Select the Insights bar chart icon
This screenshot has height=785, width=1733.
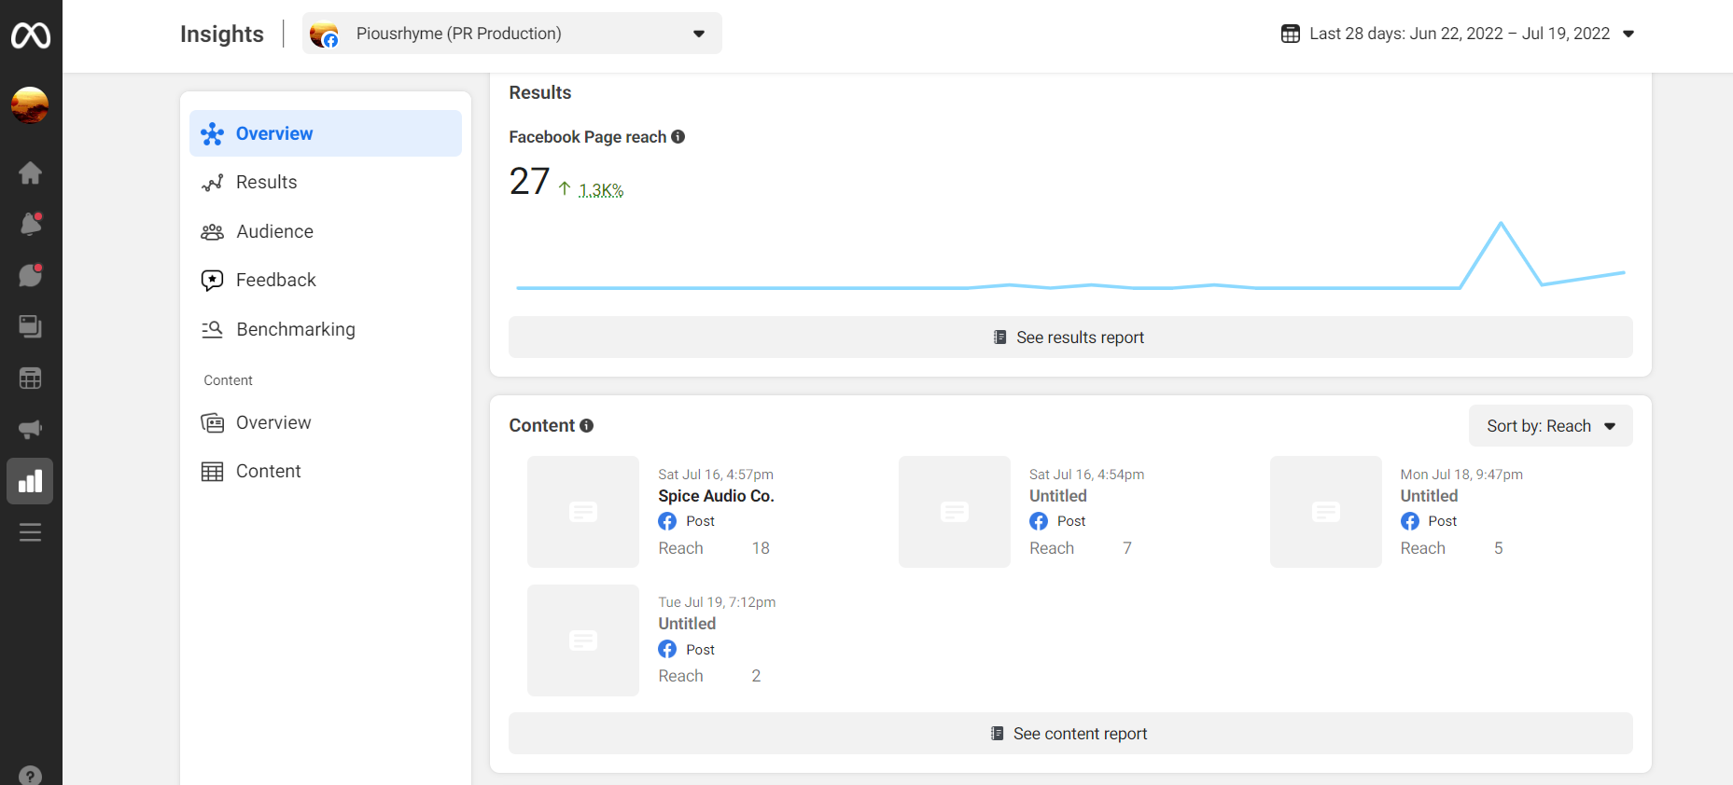tap(31, 481)
